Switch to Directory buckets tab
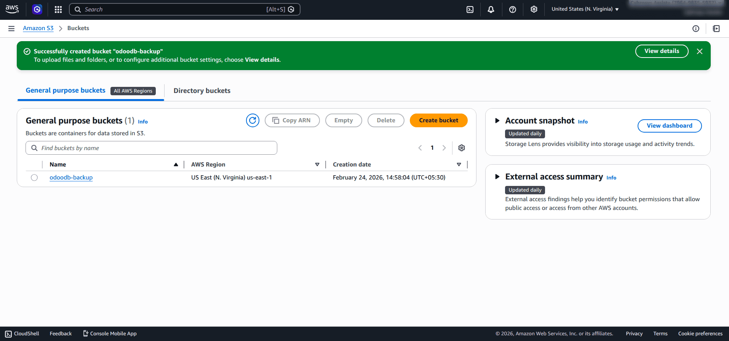This screenshot has width=729, height=341. point(202,91)
